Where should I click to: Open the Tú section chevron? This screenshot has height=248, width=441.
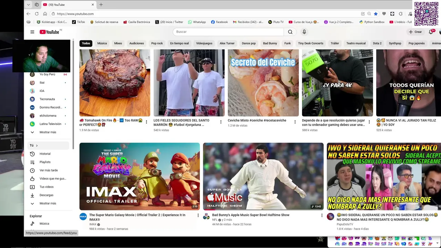click(x=37, y=146)
